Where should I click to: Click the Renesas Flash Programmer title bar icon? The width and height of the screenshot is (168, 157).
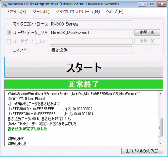click(x=4, y=4)
